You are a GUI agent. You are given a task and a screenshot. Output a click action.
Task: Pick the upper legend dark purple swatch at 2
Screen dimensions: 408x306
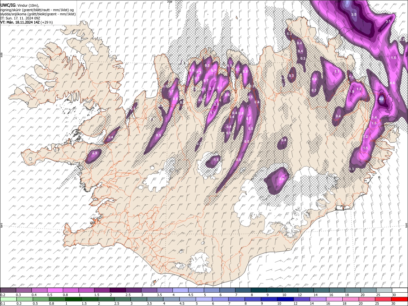pos(117,290)
